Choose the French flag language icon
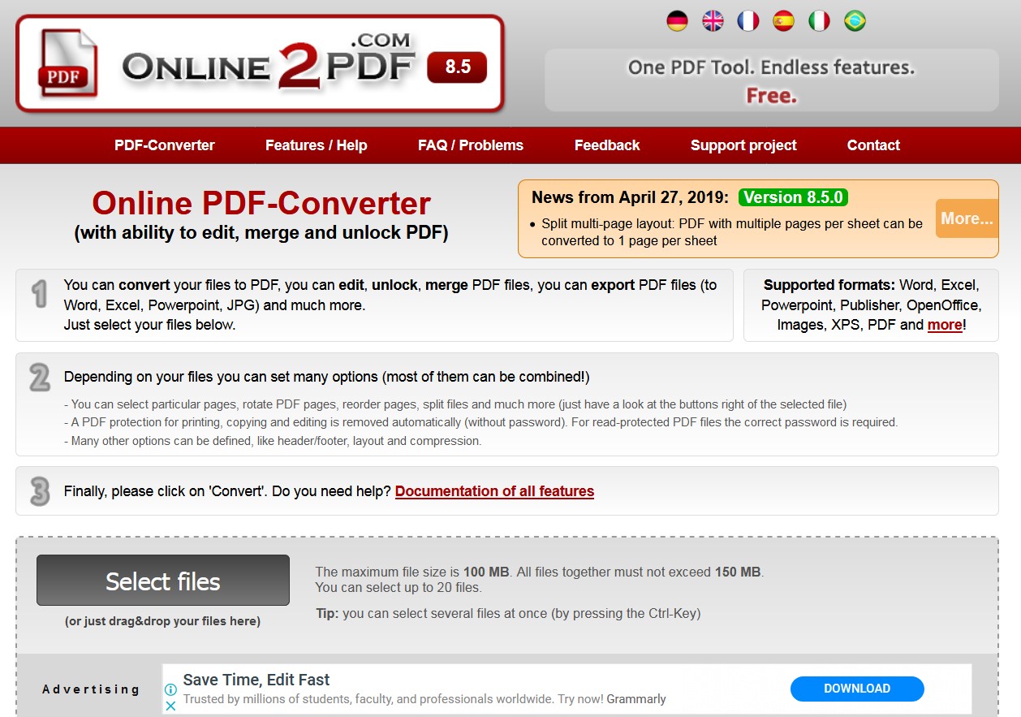Image resolution: width=1021 pixels, height=717 pixels. 748,21
